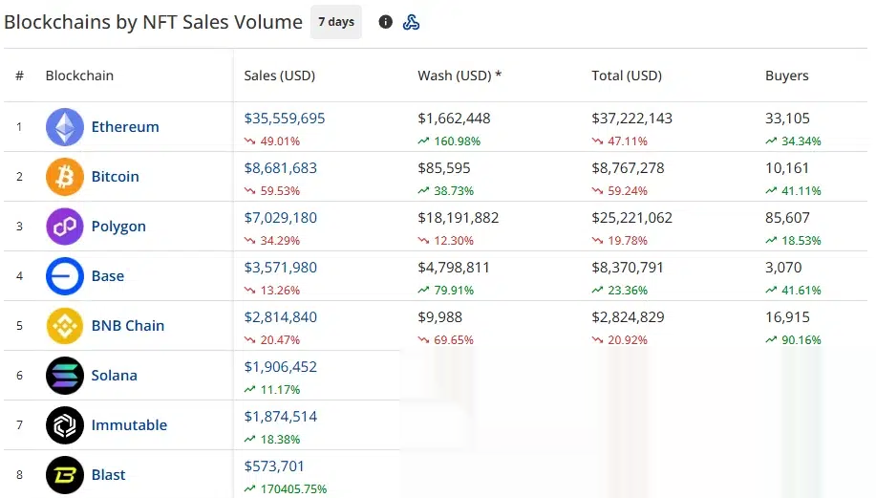Click Solana sales value $1,906,452

[x=281, y=367]
